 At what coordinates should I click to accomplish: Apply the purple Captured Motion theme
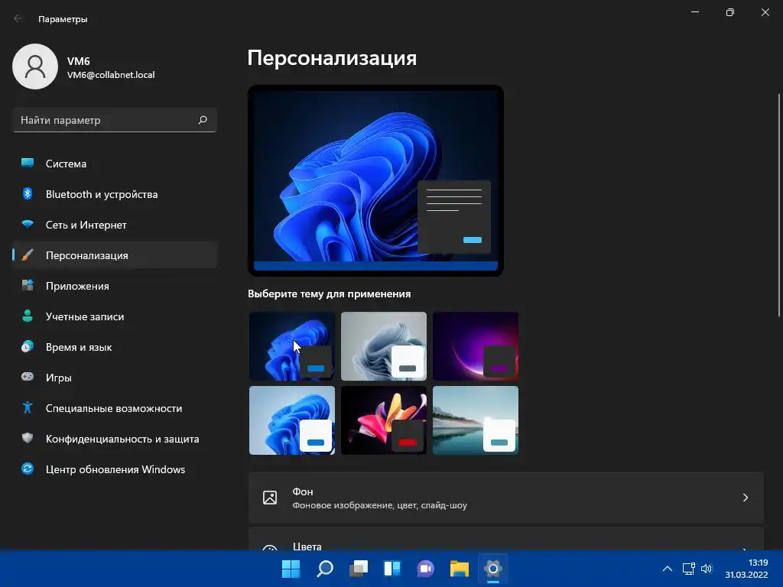click(476, 346)
